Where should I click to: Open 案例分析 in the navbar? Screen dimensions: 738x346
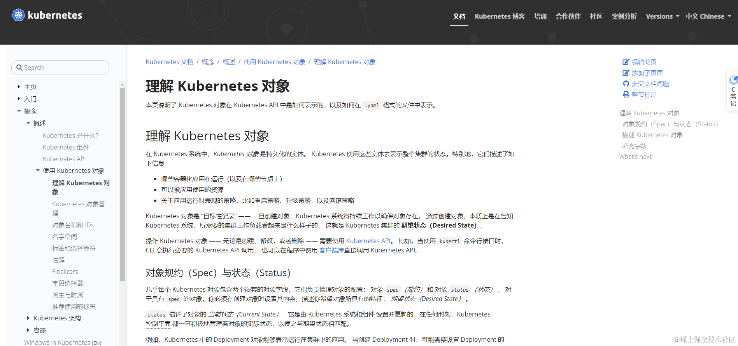tap(624, 16)
